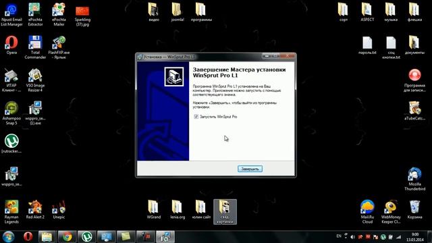Open WebMoney Keeper Classic icon
432x243 pixels.
391,212
